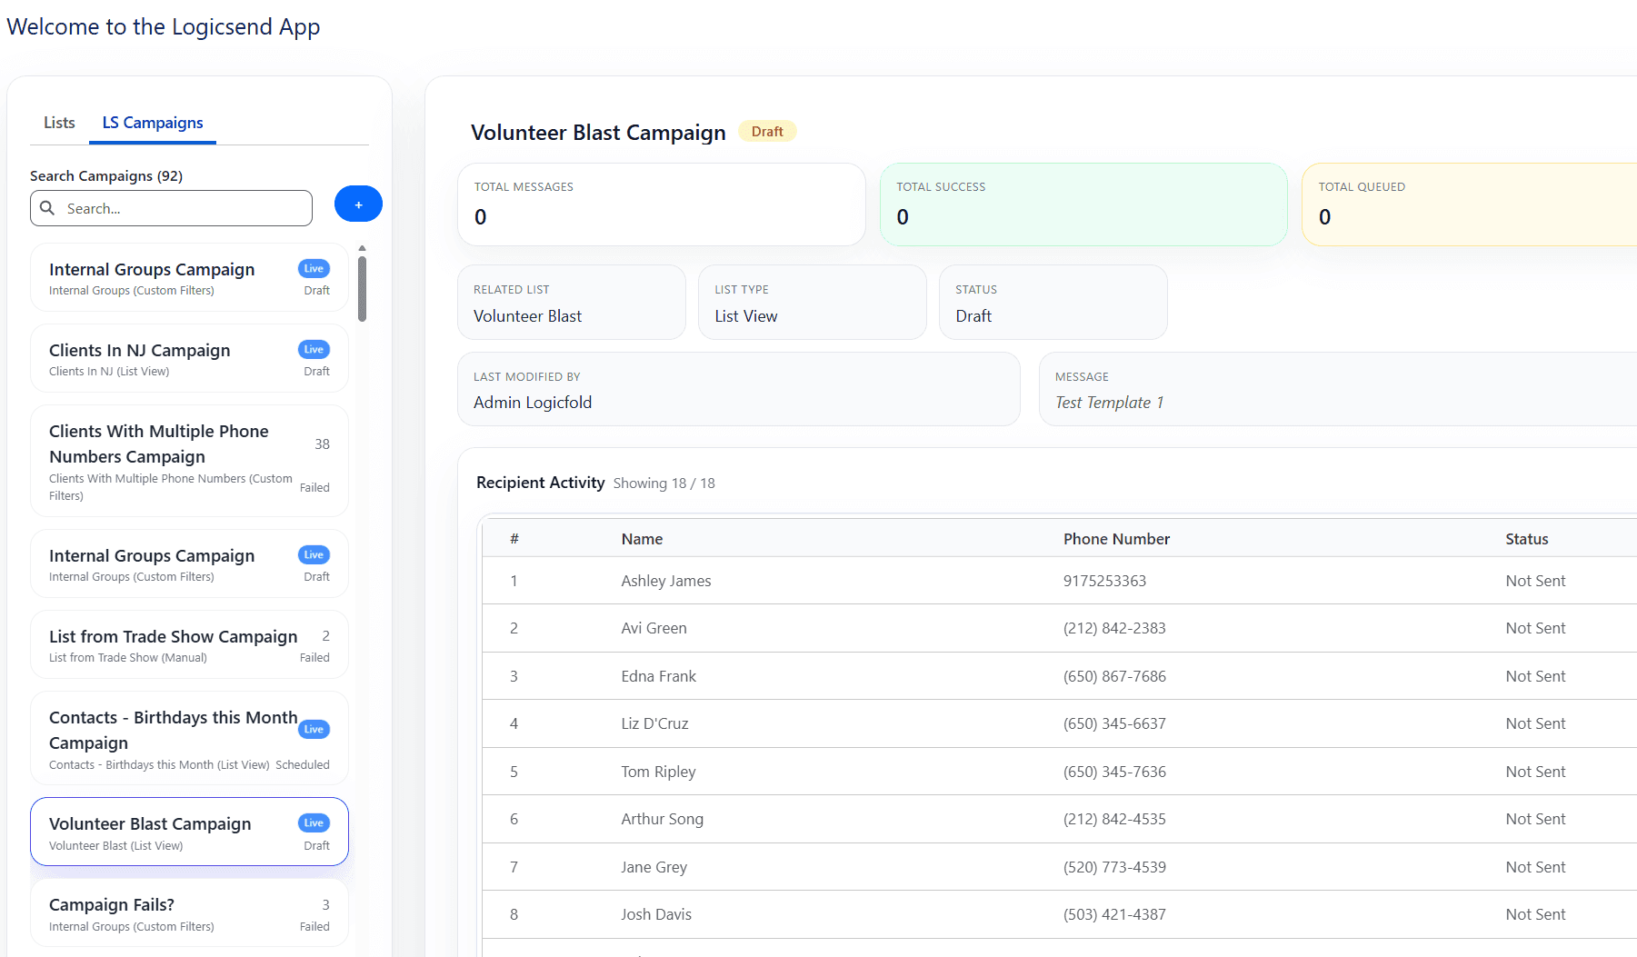Click Ashley James in the recipient list
The width and height of the screenshot is (1637, 957).
click(666, 581)
